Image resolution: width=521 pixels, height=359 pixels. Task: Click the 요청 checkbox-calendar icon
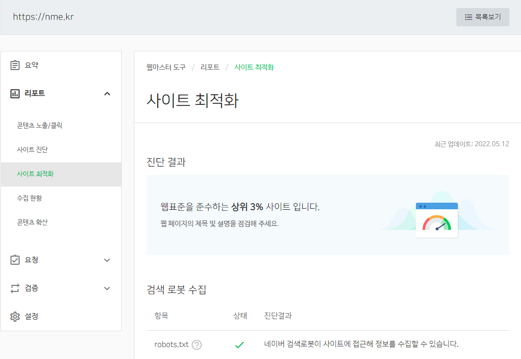pos(15,260)
